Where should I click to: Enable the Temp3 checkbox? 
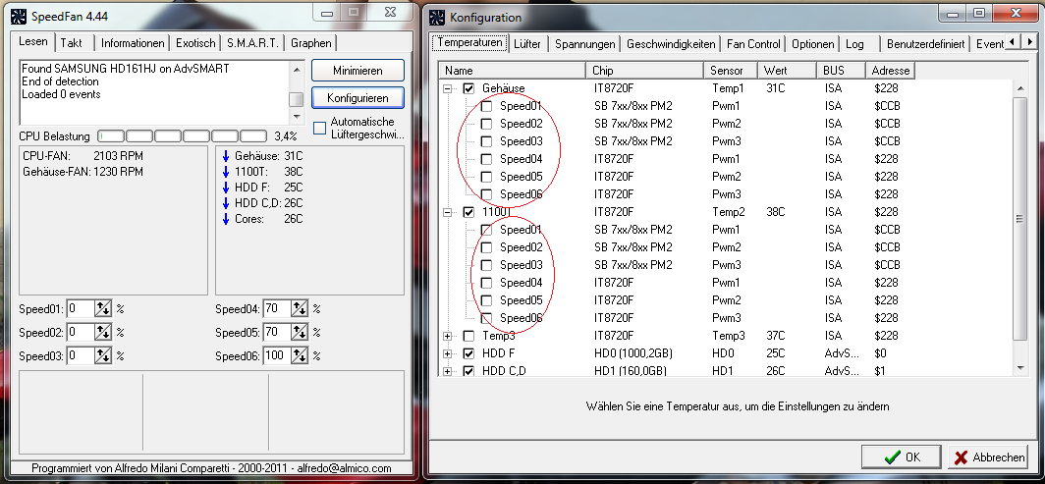pyautogui.click(x=468, y=336)
